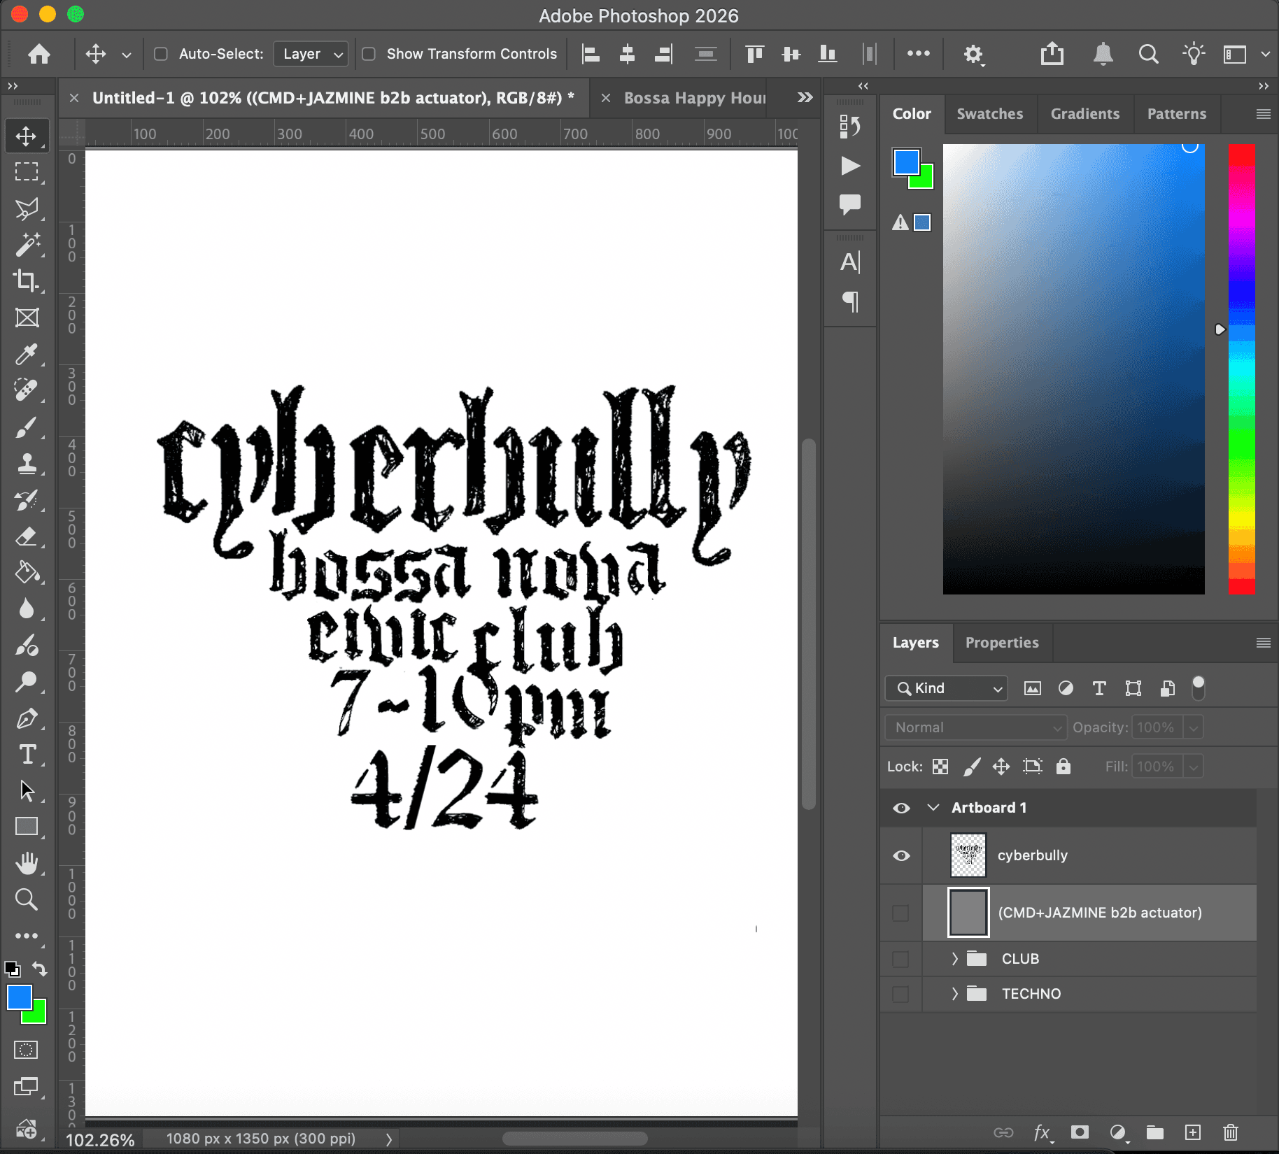Create a new group folder
This screenshot has width=1279, height=1154.
(x=1154, y=1132)
